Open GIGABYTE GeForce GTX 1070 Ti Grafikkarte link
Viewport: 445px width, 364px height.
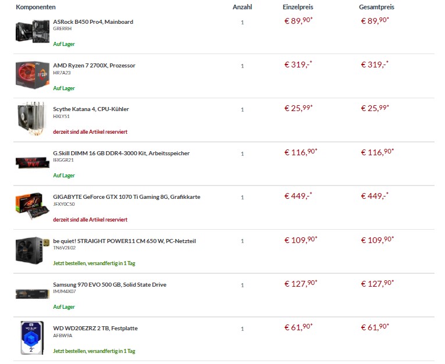coord(127,197)
